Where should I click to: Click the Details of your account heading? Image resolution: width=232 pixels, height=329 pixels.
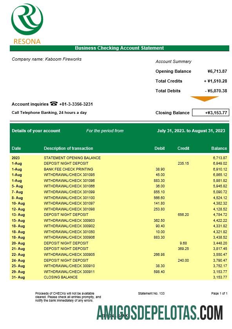(x=36, y=131)
